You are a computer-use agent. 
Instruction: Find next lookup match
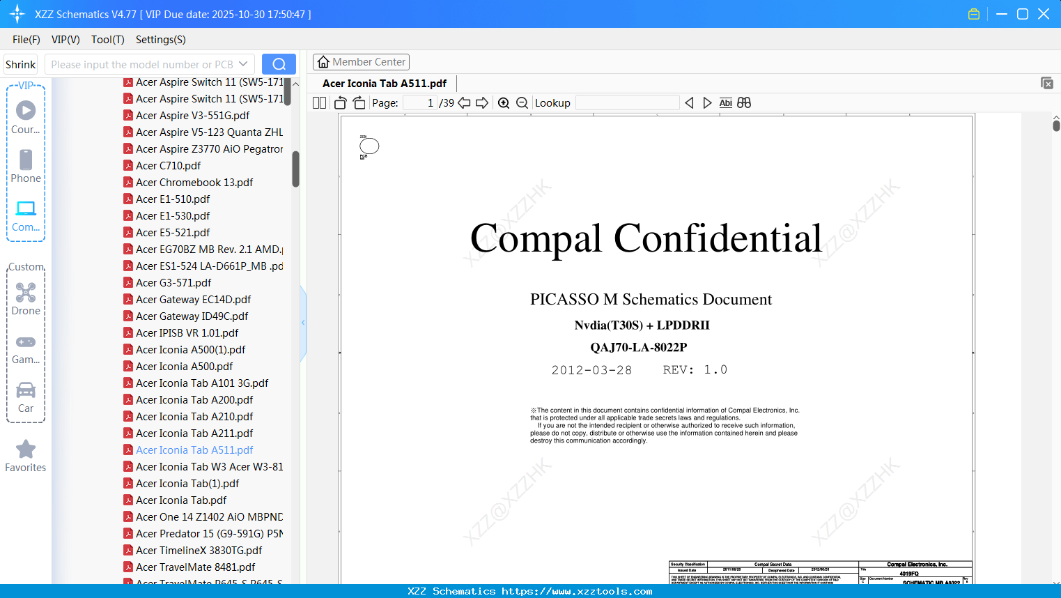point(707,103)
